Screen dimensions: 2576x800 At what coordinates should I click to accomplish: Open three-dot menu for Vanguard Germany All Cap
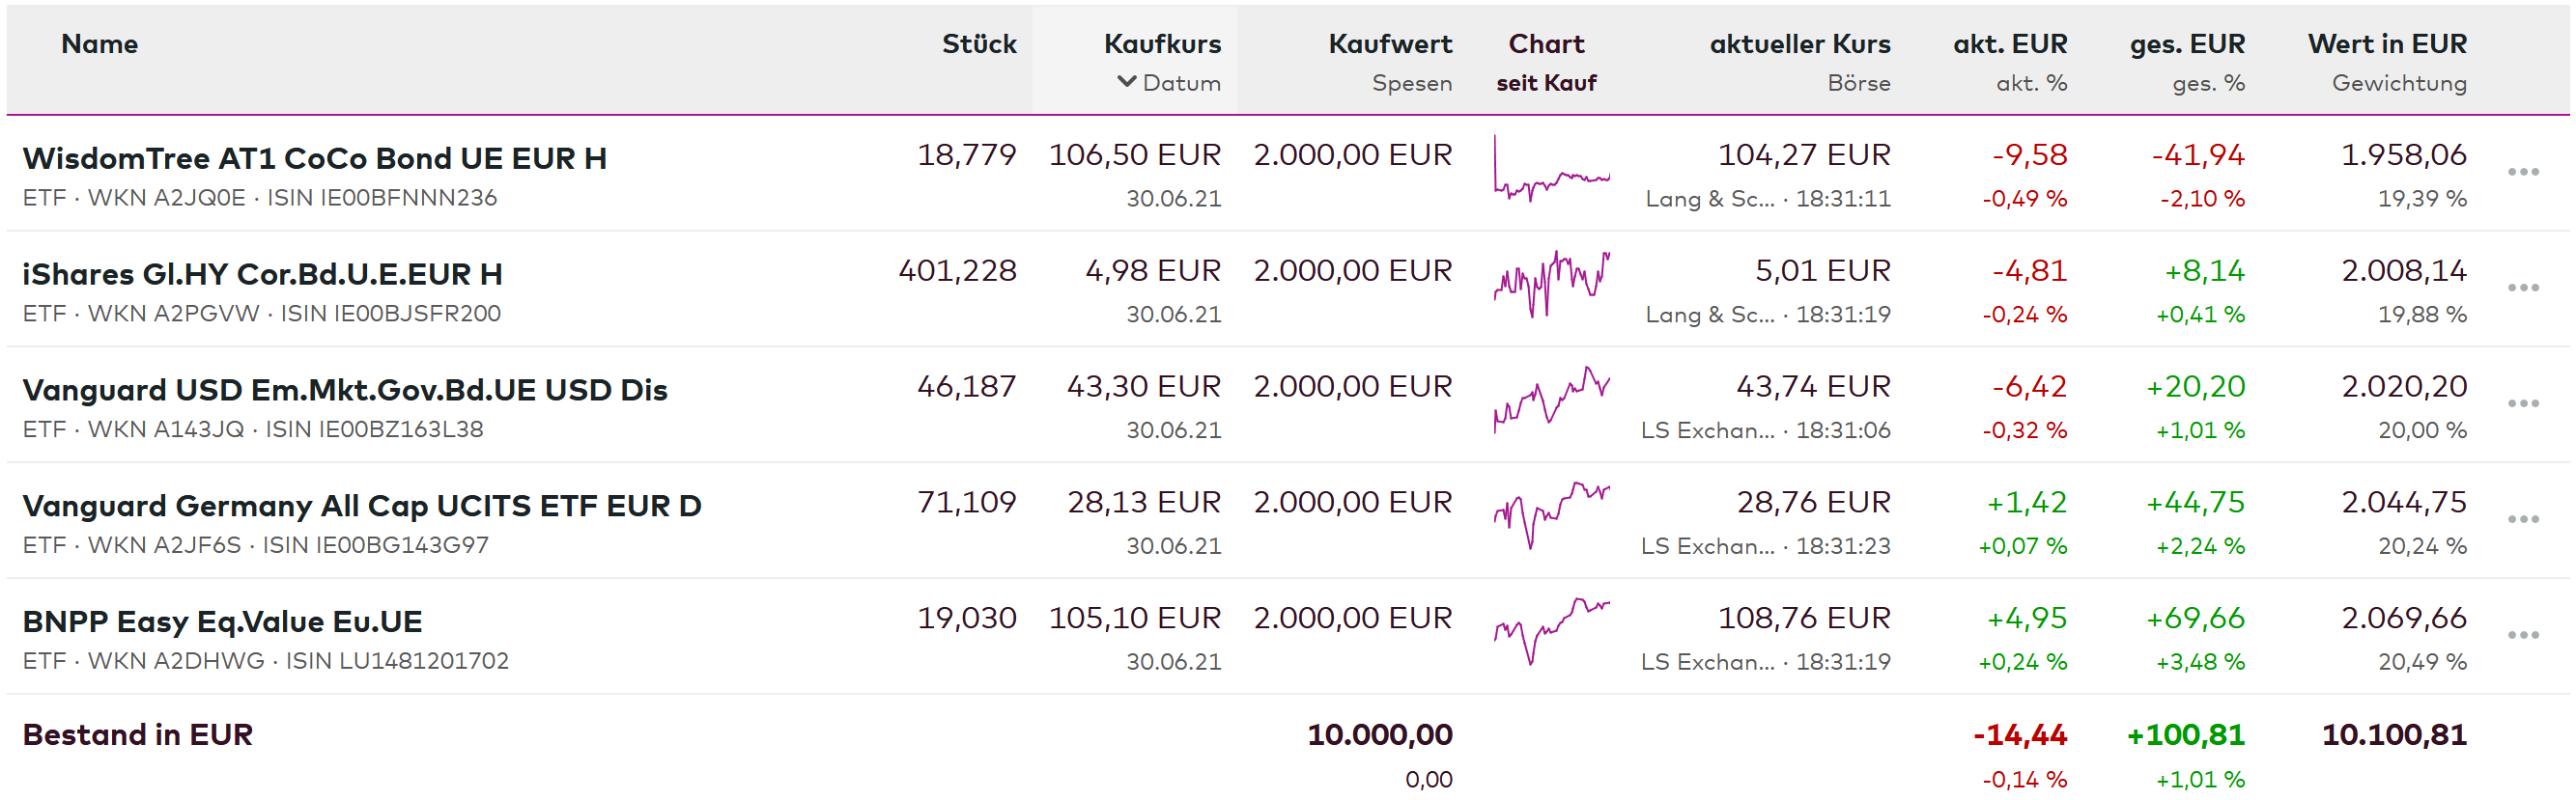click(x=2522, y=520)
